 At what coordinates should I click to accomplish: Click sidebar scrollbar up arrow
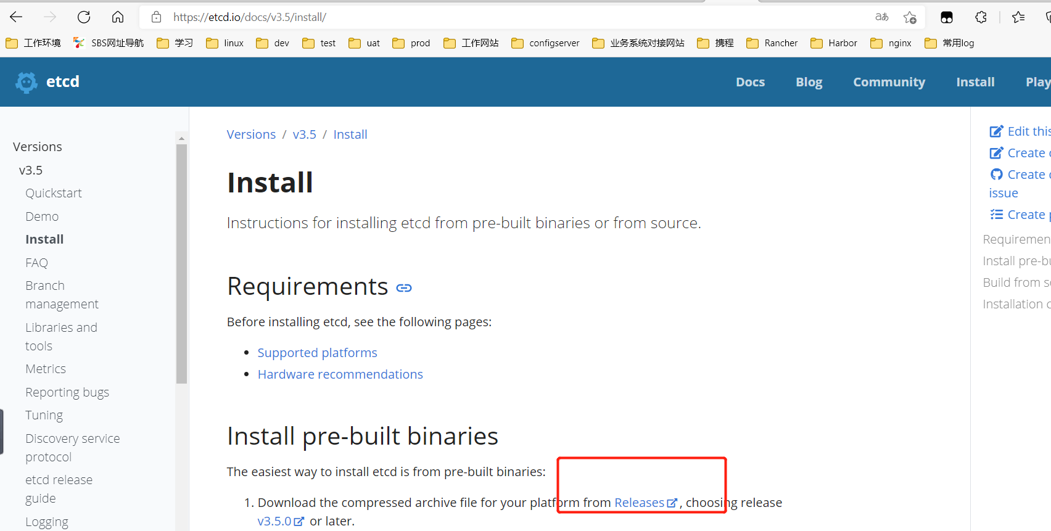coord(181,138)
